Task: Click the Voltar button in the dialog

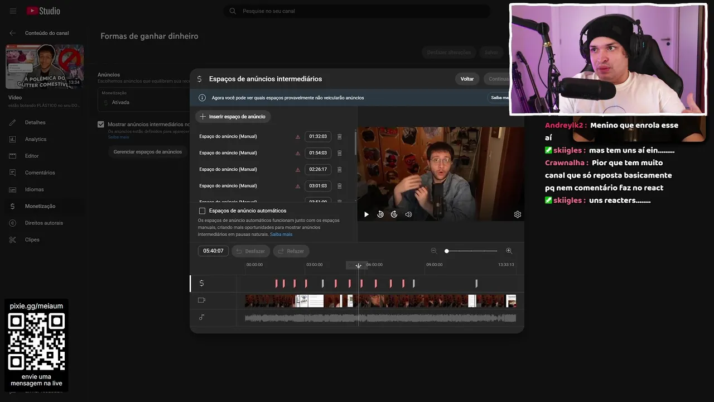Action: pos(467,79)
